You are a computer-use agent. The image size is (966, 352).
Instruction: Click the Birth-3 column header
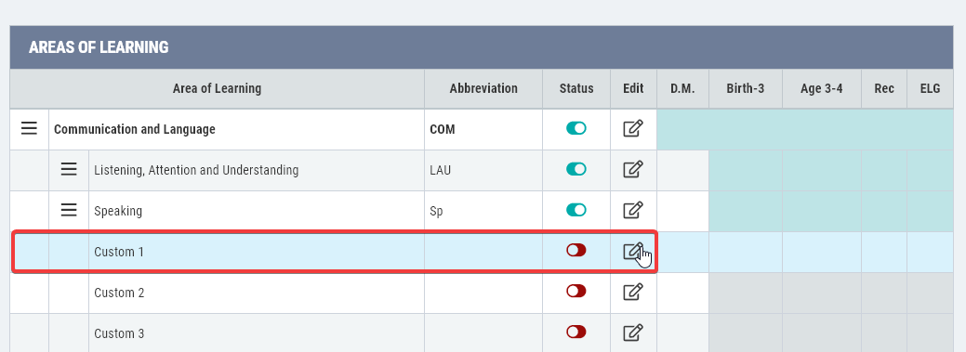(x=746, y=88)
